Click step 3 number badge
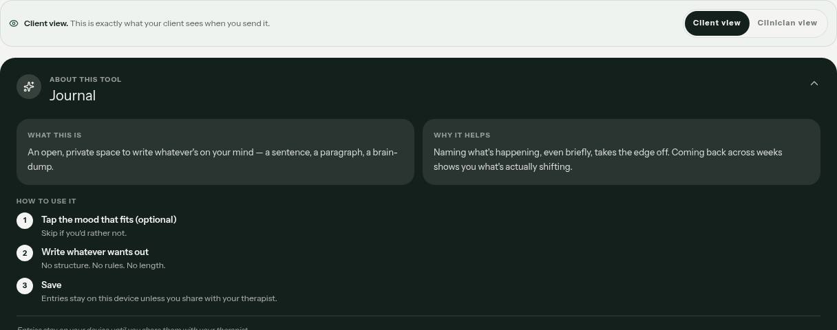The height and width of the screenshot is (330, 837). point(25,285)
